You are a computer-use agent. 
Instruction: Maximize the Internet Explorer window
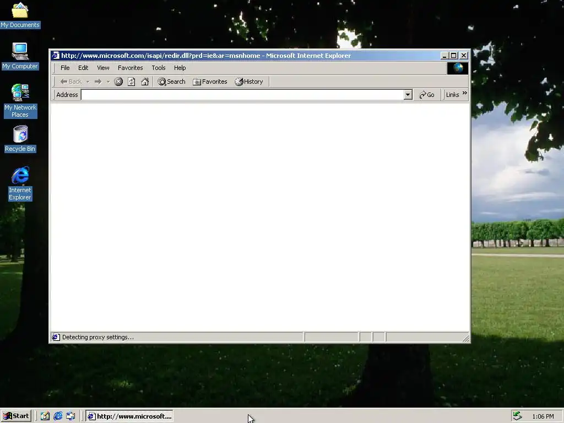(x=454, y=56)
